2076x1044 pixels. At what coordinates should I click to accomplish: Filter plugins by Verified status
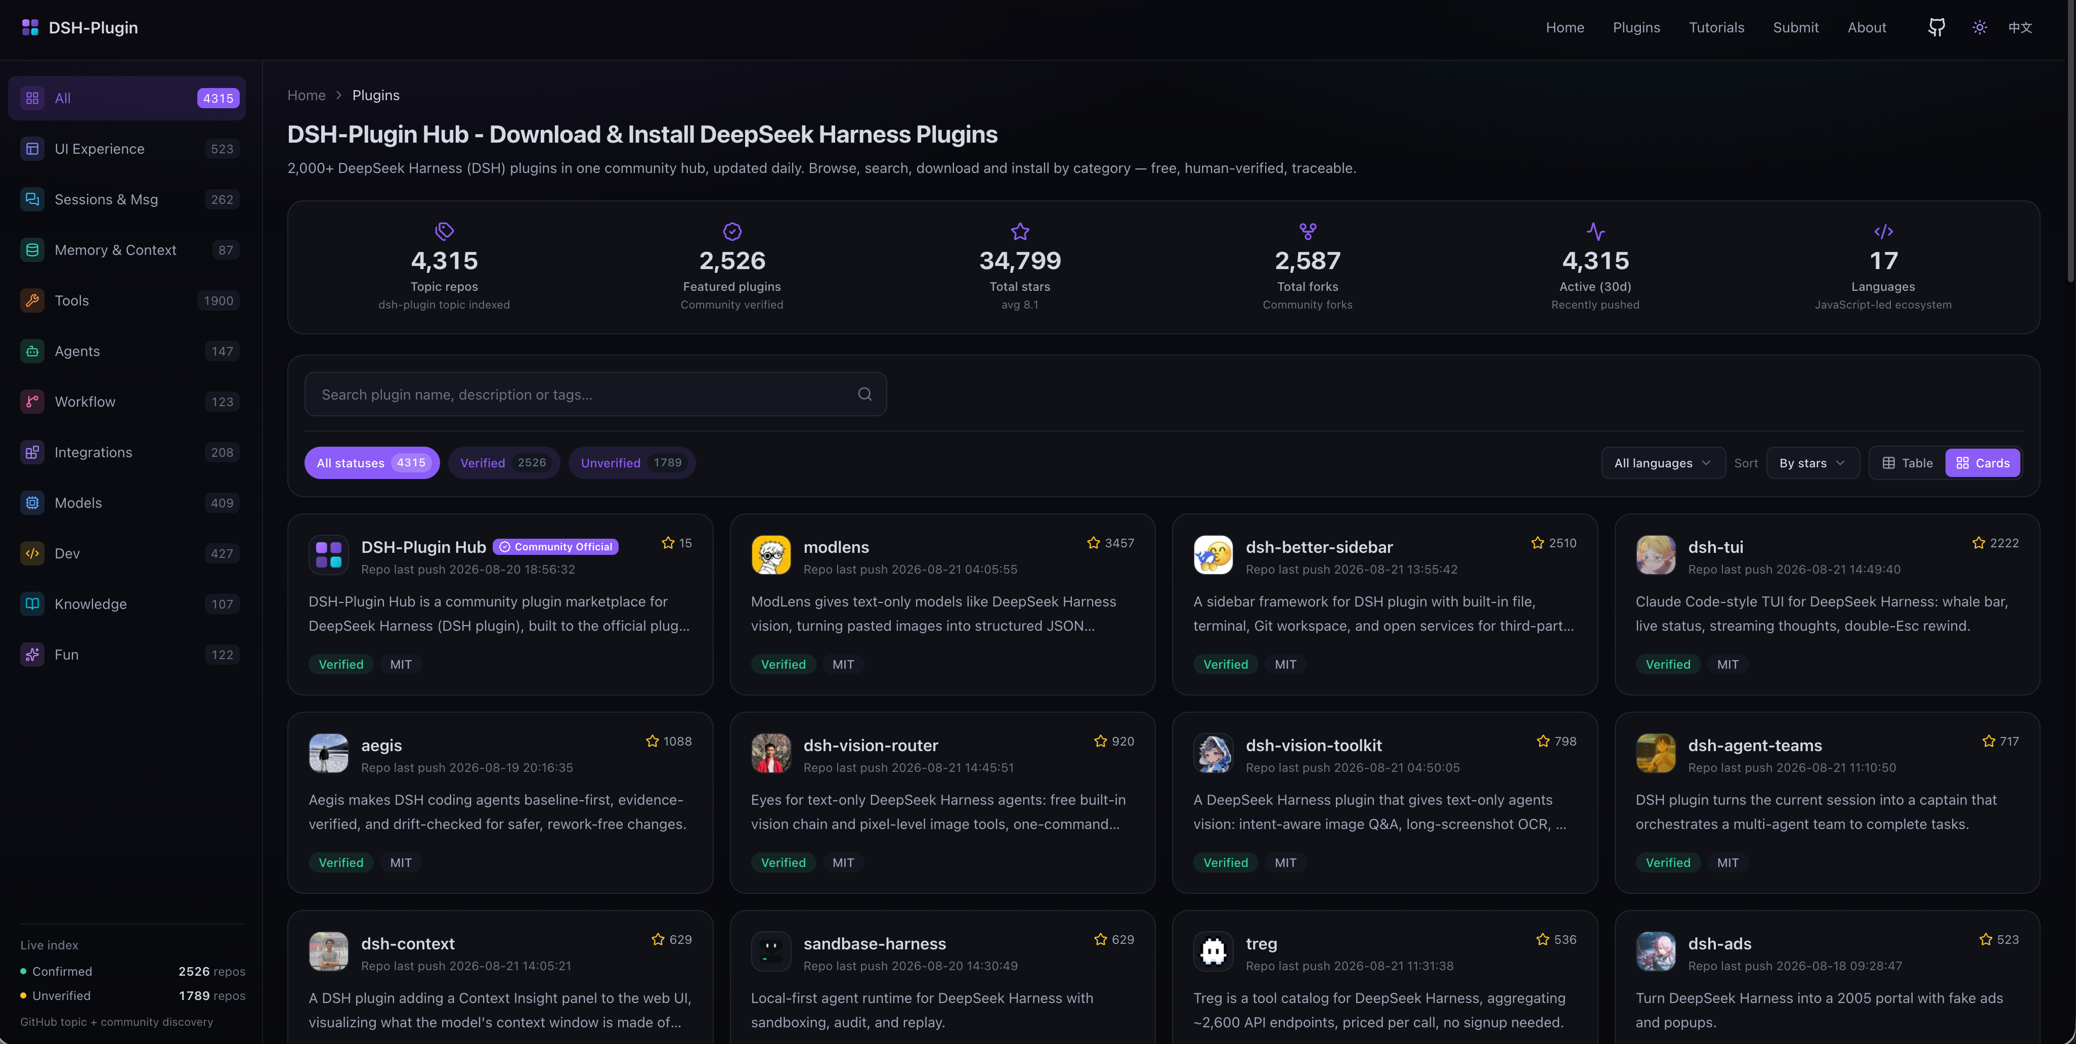(504, 462)
